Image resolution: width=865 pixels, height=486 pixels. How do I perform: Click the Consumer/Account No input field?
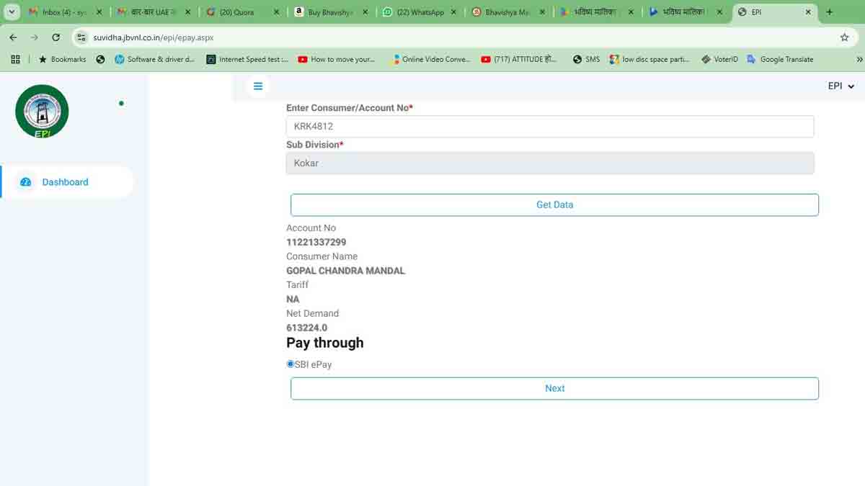coord(549,127)
